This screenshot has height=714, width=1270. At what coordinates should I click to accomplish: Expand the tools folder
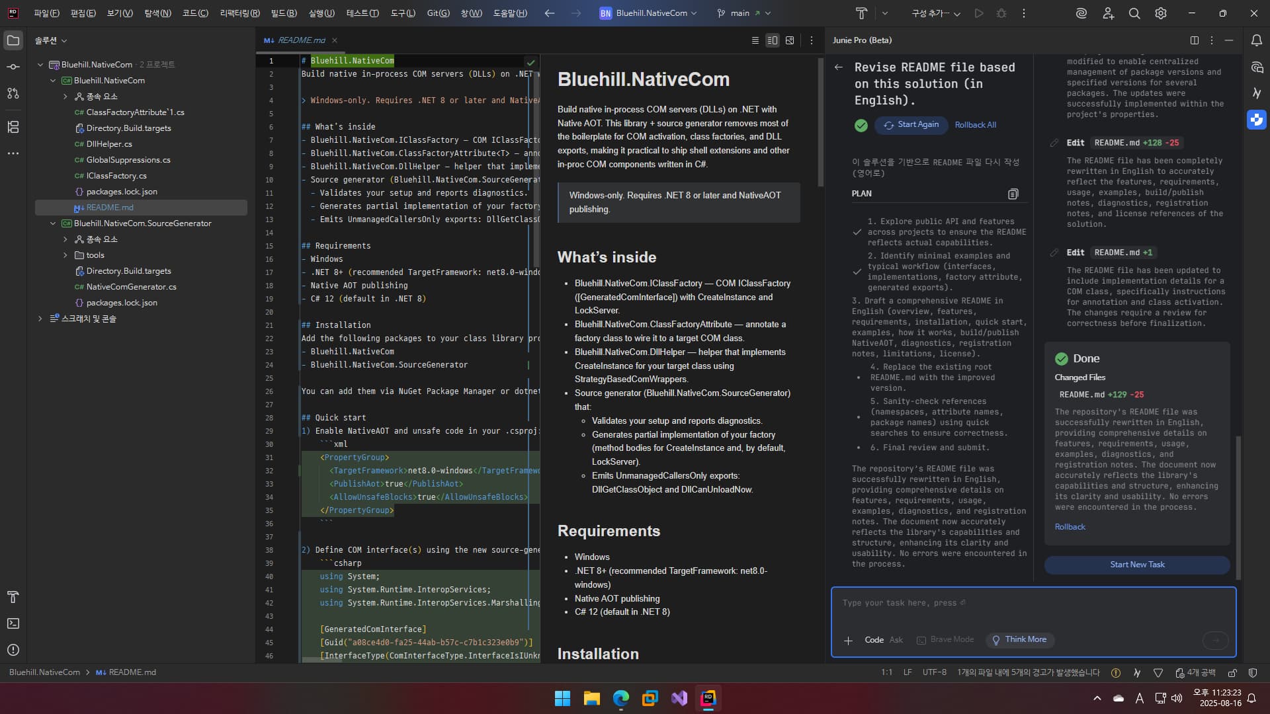point(65,255)
